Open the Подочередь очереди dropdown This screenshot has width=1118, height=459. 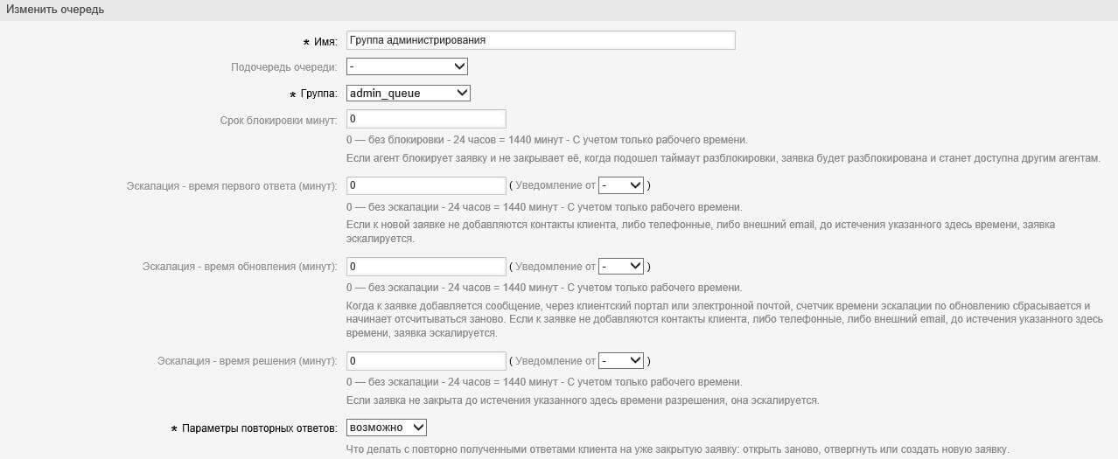[x=408, y=66]
